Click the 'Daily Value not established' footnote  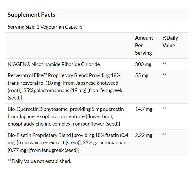(x=39, y=161)
